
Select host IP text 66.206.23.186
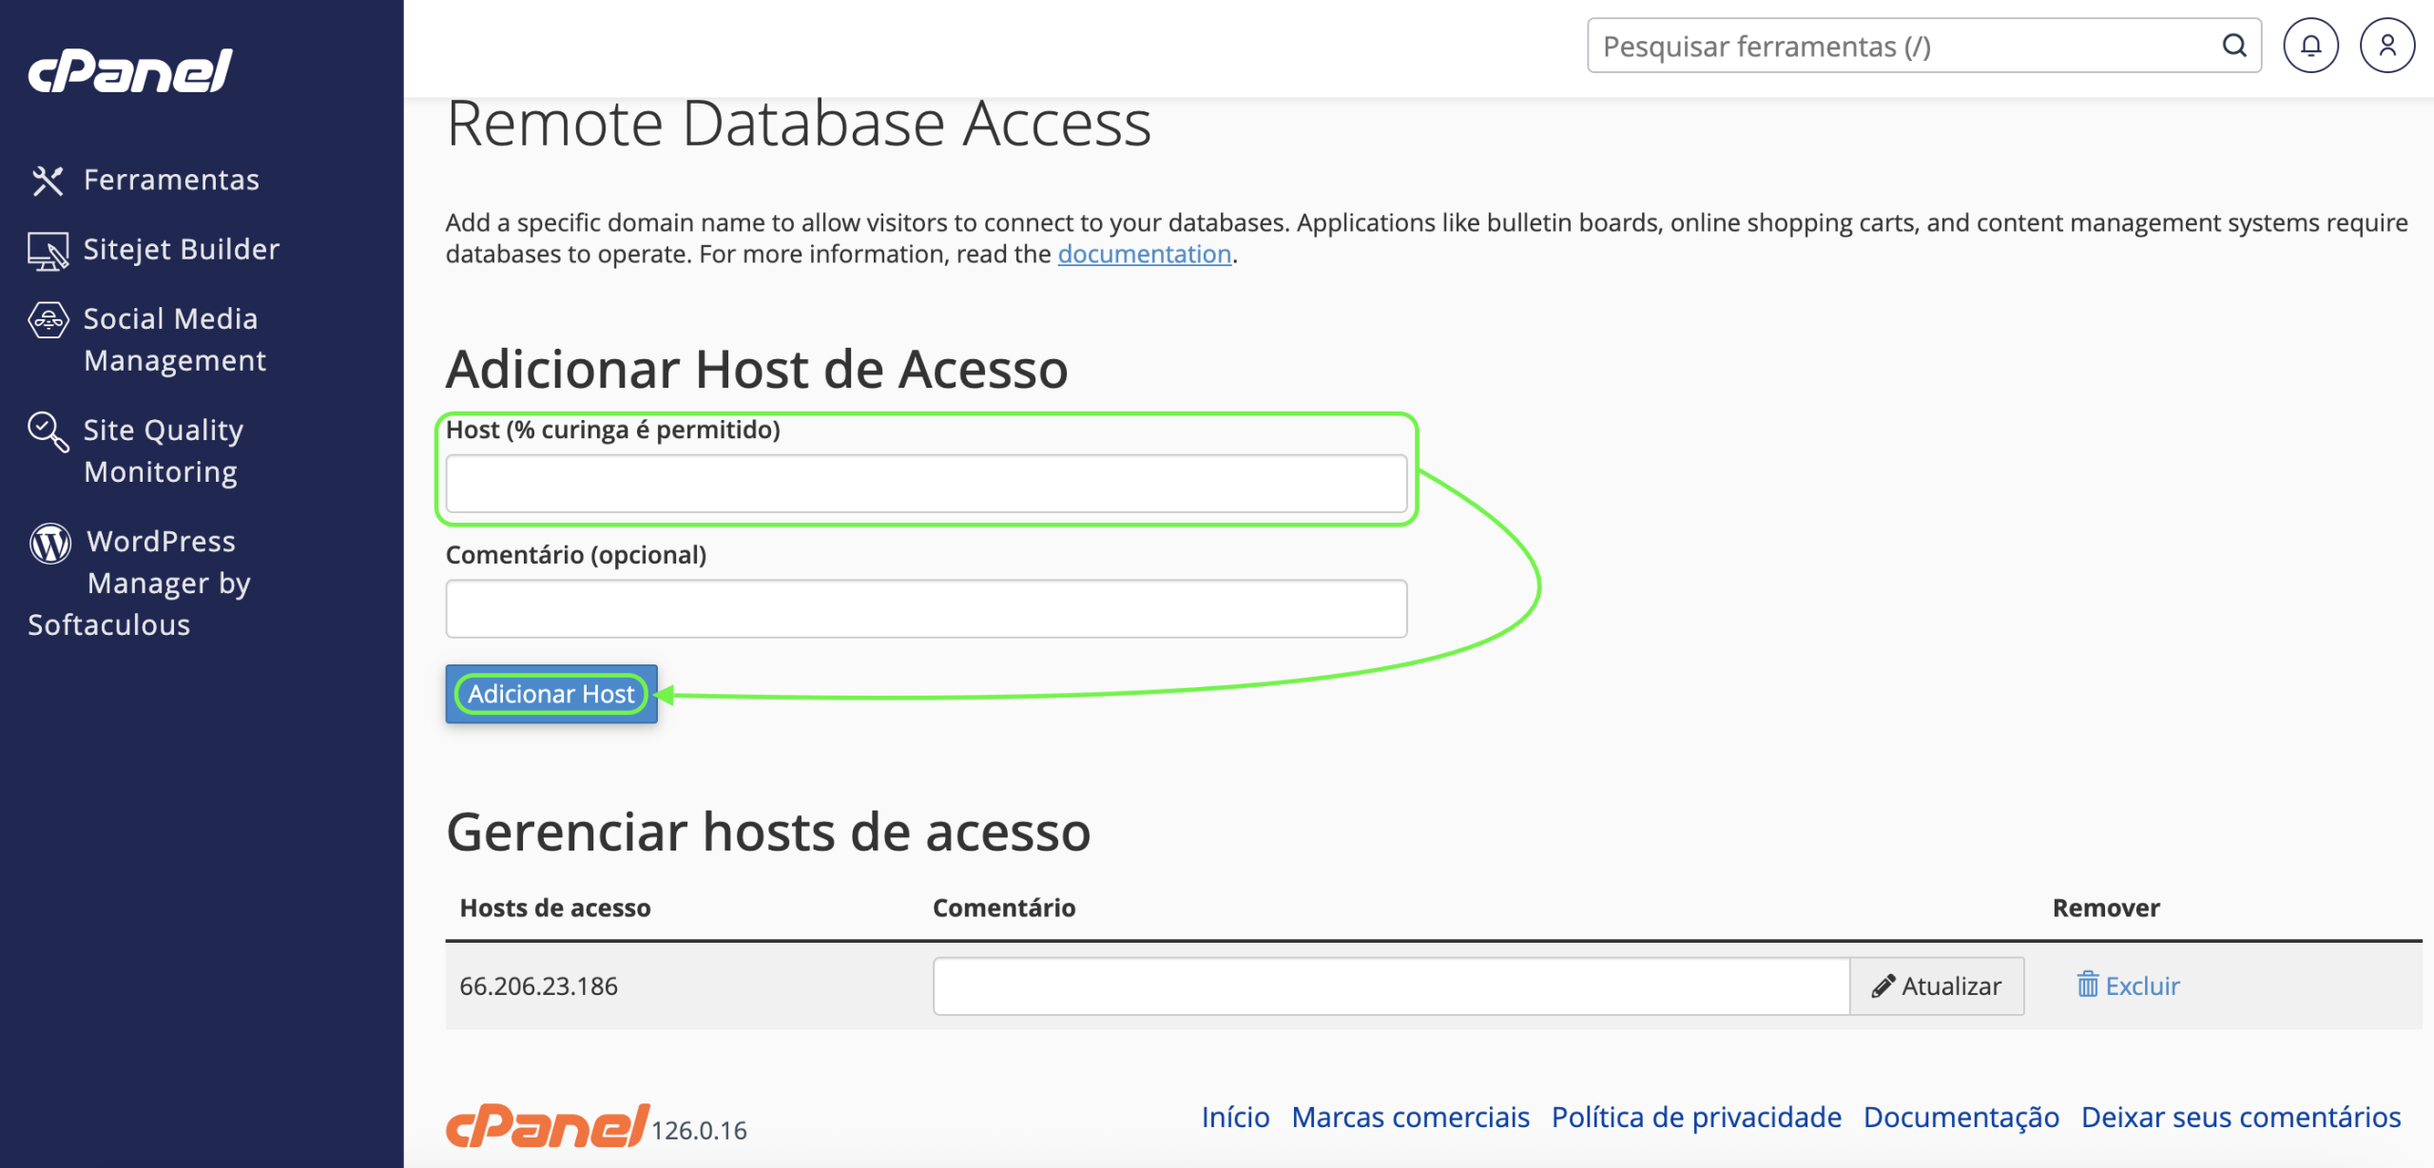click(538, 986)
